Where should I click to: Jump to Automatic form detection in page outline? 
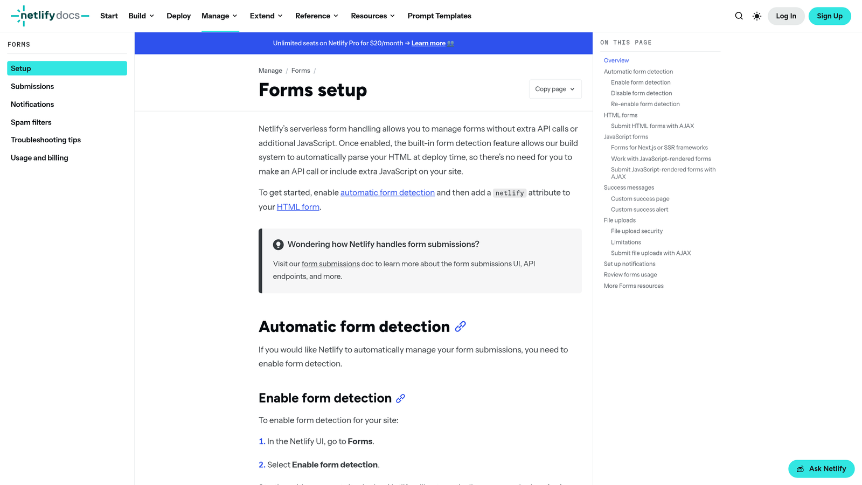pos(638,72)
